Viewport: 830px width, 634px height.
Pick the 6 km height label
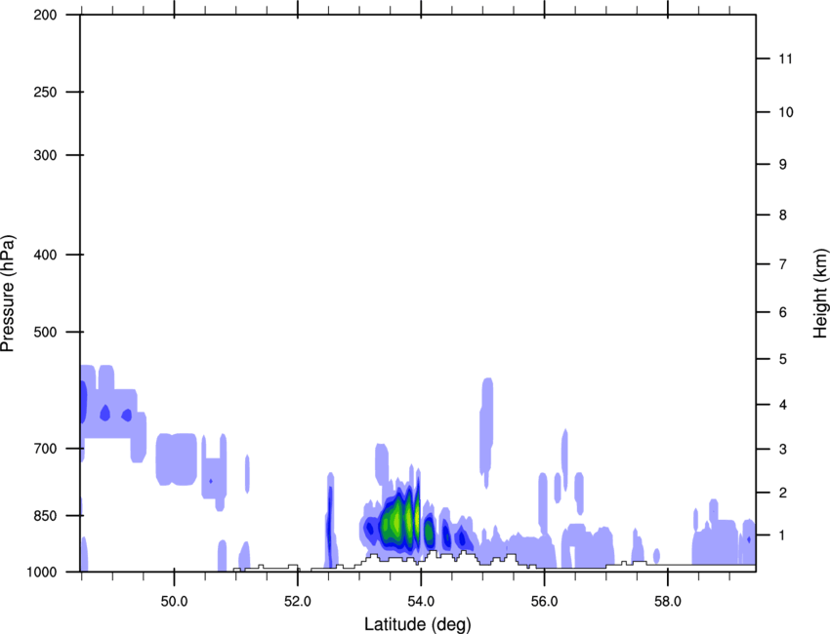click(782, 312)
